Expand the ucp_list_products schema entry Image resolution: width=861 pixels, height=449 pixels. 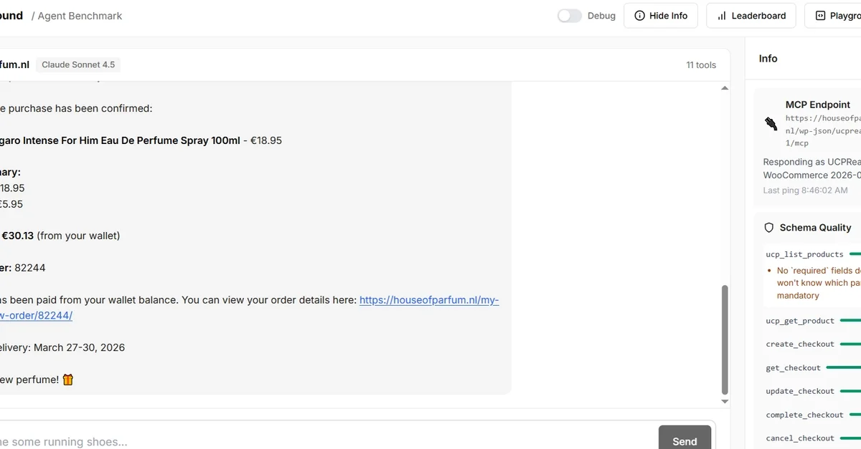click(x=804, y=254)
